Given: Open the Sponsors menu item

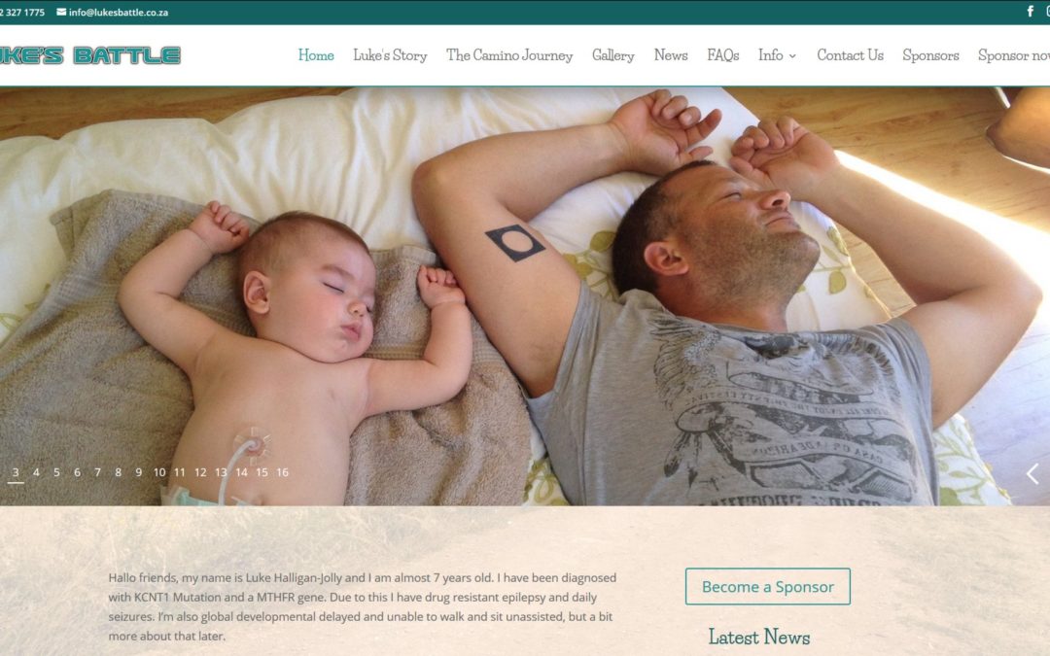Looking at the screenshot, I should (930, 55).
